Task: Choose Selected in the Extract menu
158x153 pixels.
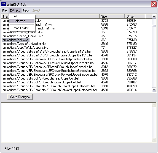Action: point(22,21)
